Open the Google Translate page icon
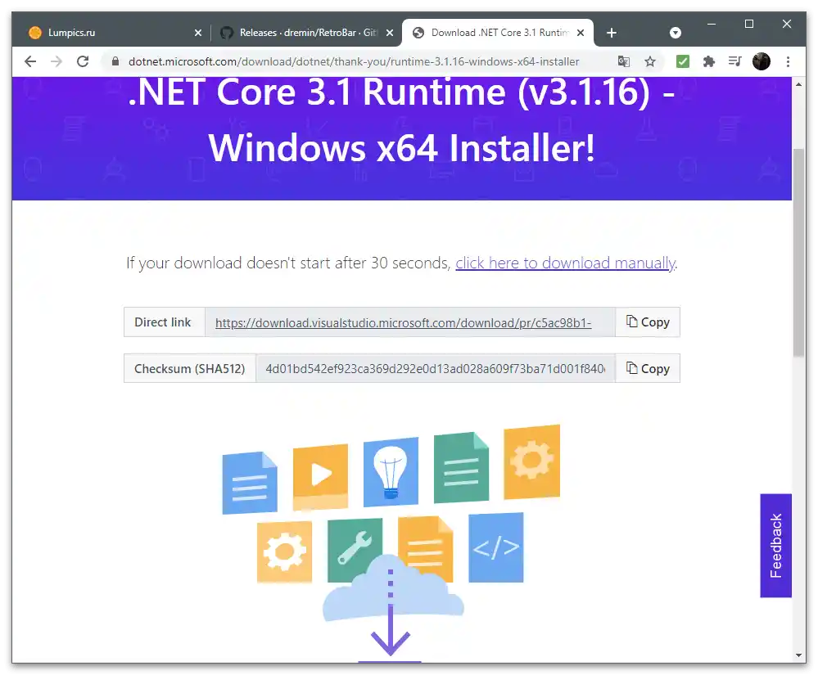 [623, 61]
